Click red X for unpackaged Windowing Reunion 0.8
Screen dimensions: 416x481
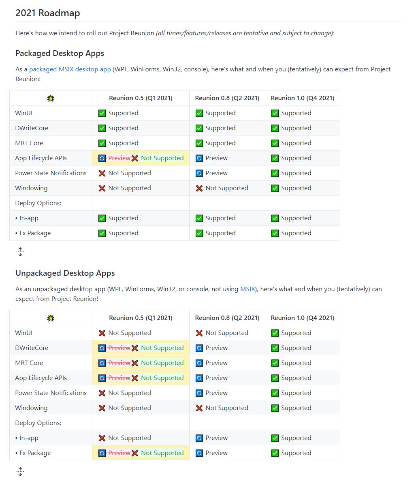(199, 408)
